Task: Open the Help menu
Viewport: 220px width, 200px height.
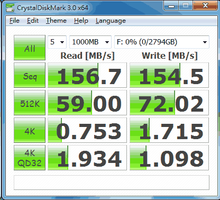Action: 81,21
